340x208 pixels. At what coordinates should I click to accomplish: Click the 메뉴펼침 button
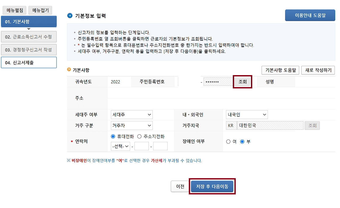click(x=15, y=10)
